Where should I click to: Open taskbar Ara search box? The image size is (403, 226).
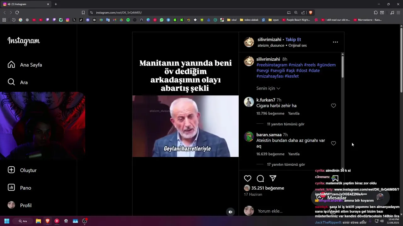tap(23, 221)
